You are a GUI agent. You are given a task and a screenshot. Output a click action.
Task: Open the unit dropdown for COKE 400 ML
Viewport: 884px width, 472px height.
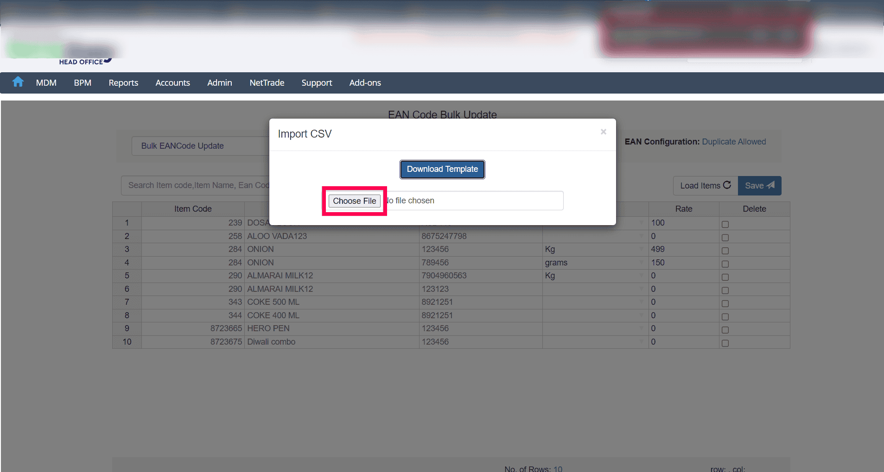[x=642, y=315]
